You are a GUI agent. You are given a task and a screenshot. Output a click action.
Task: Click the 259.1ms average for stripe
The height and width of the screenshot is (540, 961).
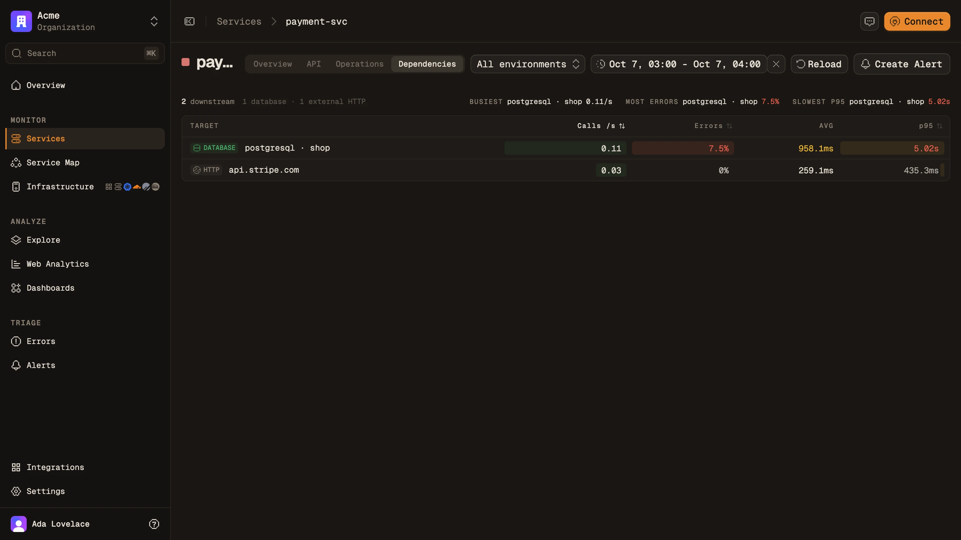[x=816, y=170]
